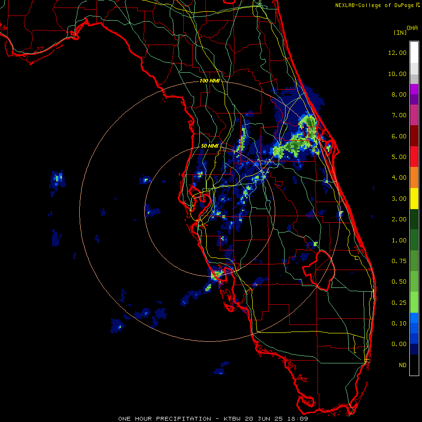
Task: Click the 4.00 scale value
Action: 399,178
